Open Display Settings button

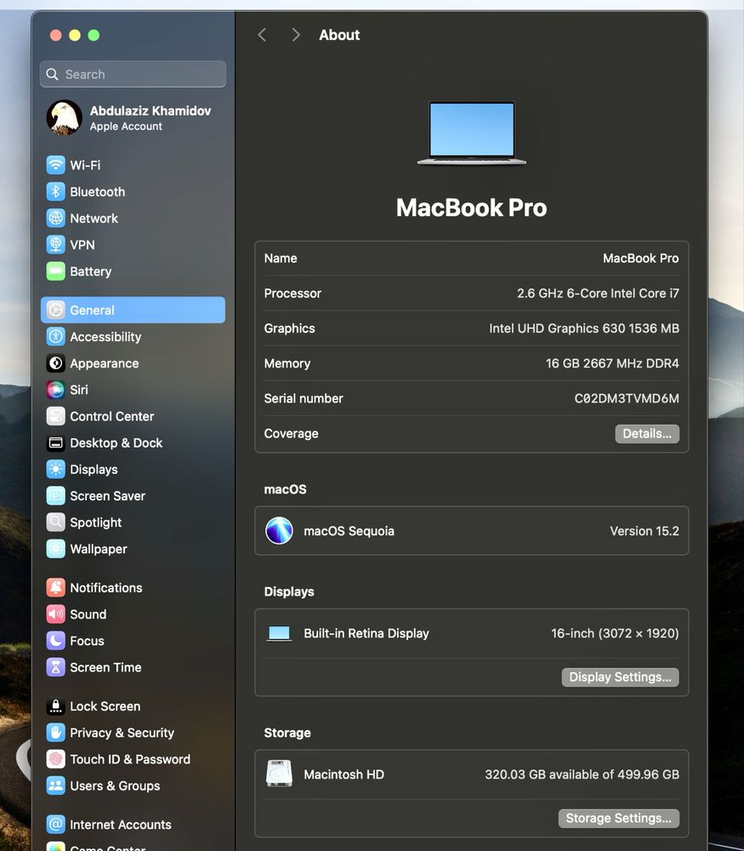pos(620,677)
